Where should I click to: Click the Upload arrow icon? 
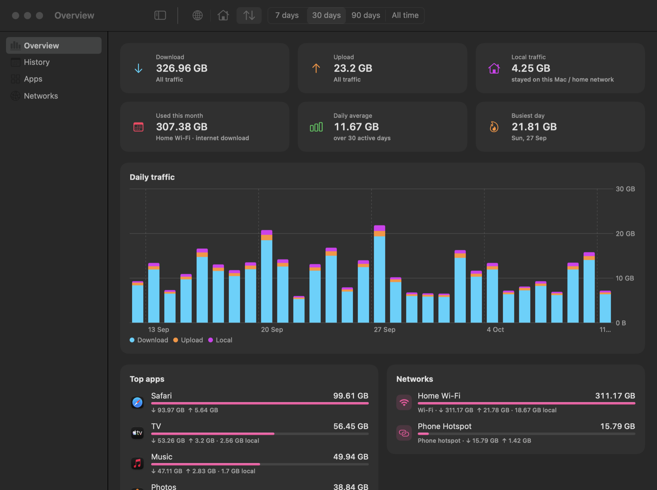[x=316, y=68]
